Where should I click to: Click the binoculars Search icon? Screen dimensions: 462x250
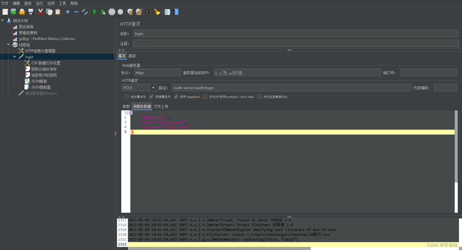coord(149,12)
